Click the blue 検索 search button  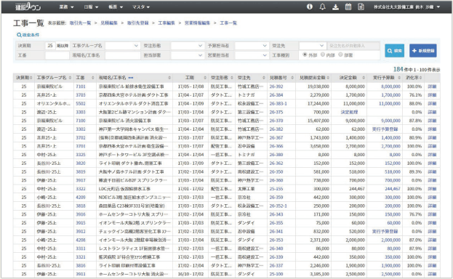click(394, 51)
